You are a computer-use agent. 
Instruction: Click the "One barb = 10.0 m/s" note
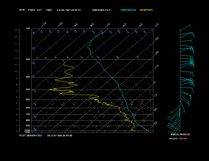point(178,139)
